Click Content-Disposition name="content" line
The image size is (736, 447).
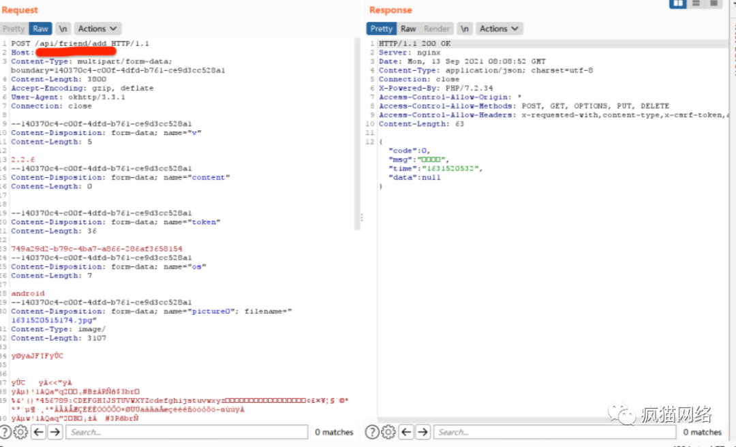click(121, 177)
